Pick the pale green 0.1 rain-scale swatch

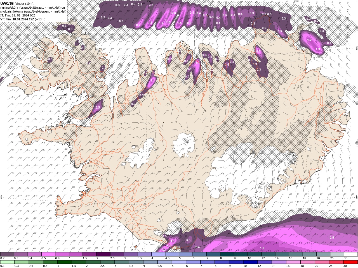click(7, 262)
